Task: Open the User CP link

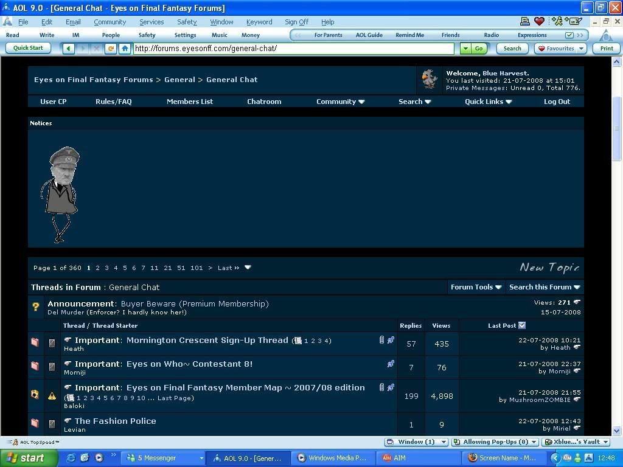Action: pyautogui.click(x=54, y=102)
